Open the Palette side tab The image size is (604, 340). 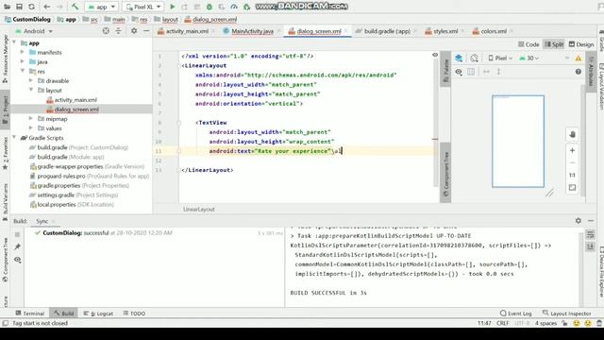click(445, 69)
